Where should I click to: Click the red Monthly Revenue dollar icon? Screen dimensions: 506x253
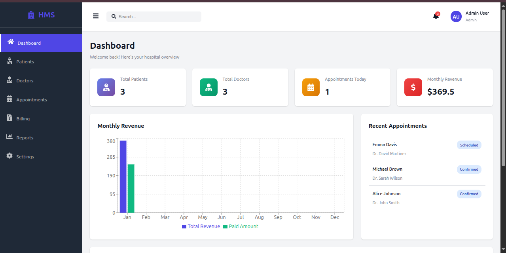click(x=413, y=87)
